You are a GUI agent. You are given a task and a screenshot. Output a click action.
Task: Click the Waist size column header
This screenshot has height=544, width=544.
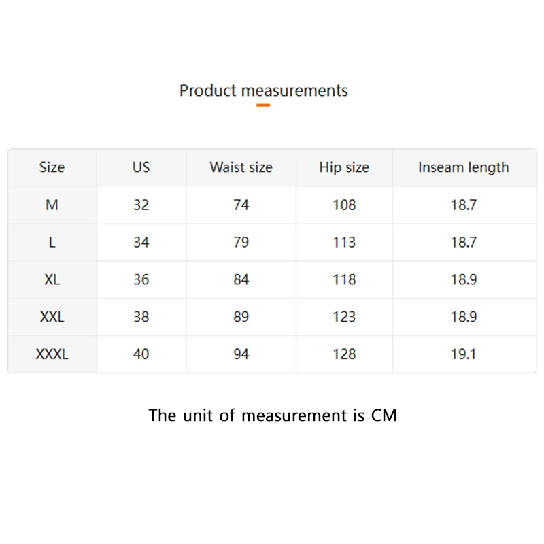point(241,167)
